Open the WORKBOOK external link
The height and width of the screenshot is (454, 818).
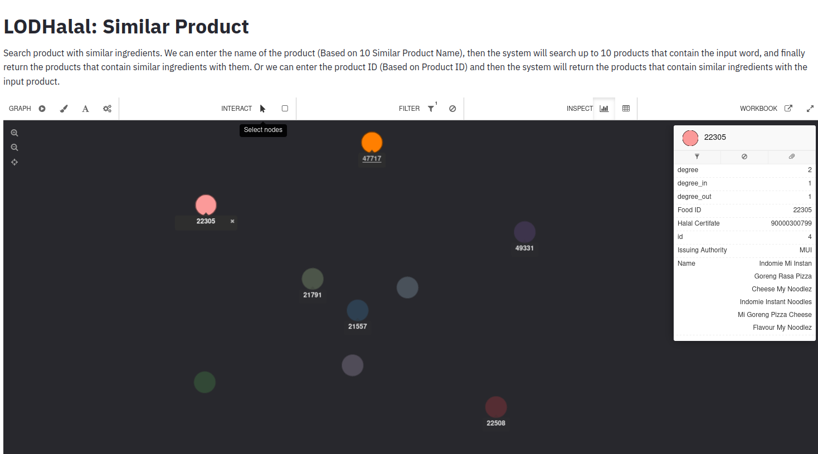788,108
